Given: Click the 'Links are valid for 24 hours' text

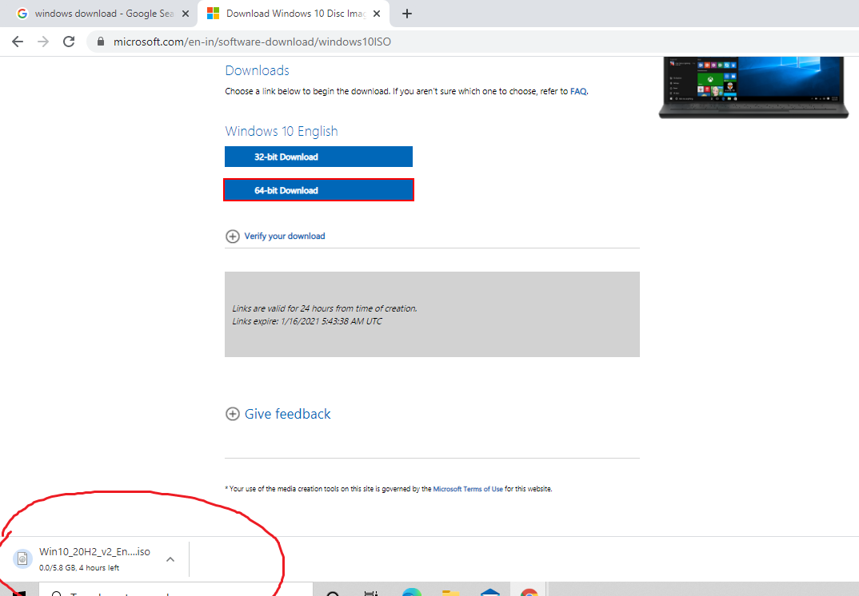Looking at the screenshot, I should [324, 308].
